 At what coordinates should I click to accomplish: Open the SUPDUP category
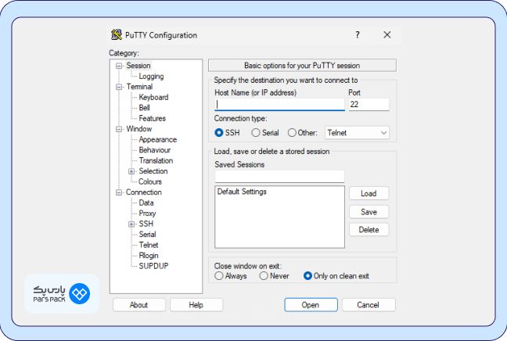coord(153,266)
